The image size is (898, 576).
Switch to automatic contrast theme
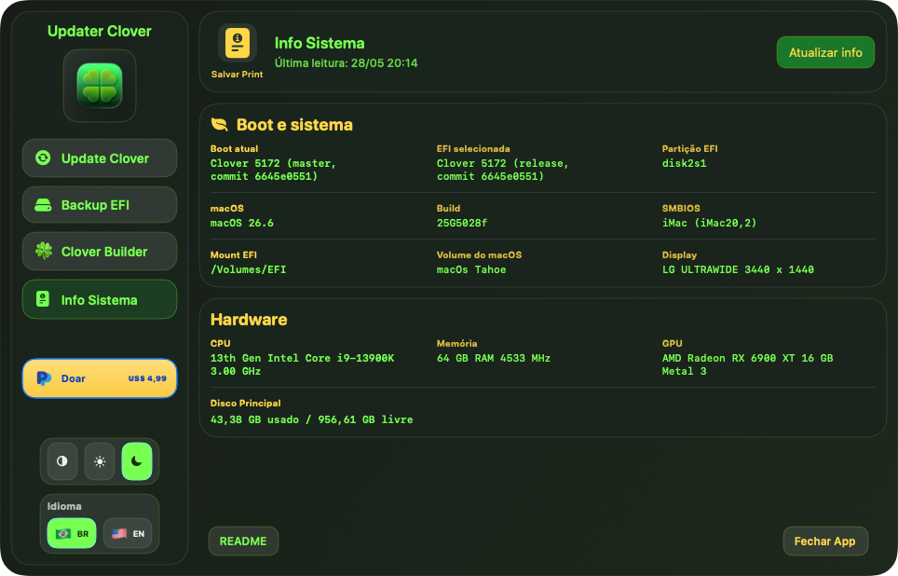[62, 460]
